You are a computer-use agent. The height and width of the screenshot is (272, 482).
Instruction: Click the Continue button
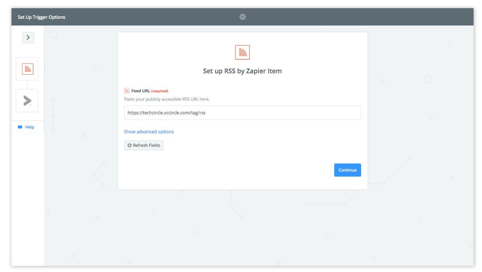tap(348, 170)
